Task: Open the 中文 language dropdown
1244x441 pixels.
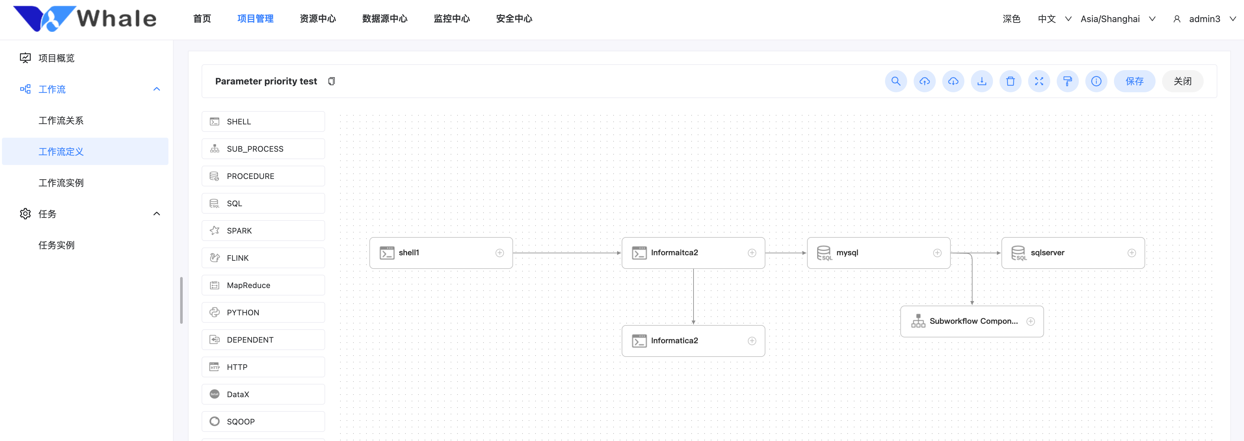Action: pyautogui.click(x=1054, y=19)
